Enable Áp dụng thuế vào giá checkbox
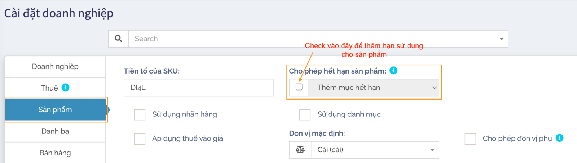The width and height of the screenshot is (577, 163). pyautogui.click(x=140, y=139)
